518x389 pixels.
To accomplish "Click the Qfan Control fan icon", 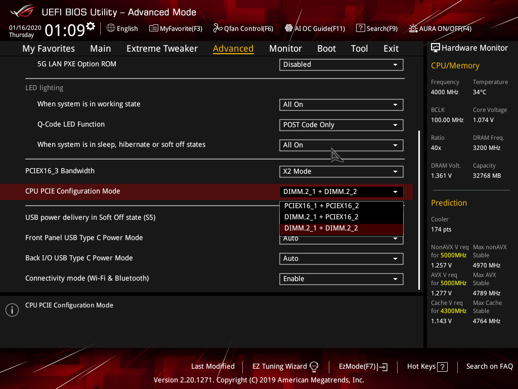I will coord(218,28).
